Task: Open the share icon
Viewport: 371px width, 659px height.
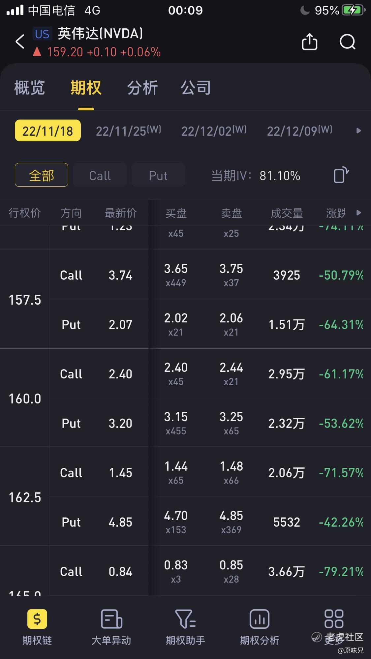Action: 309,41
